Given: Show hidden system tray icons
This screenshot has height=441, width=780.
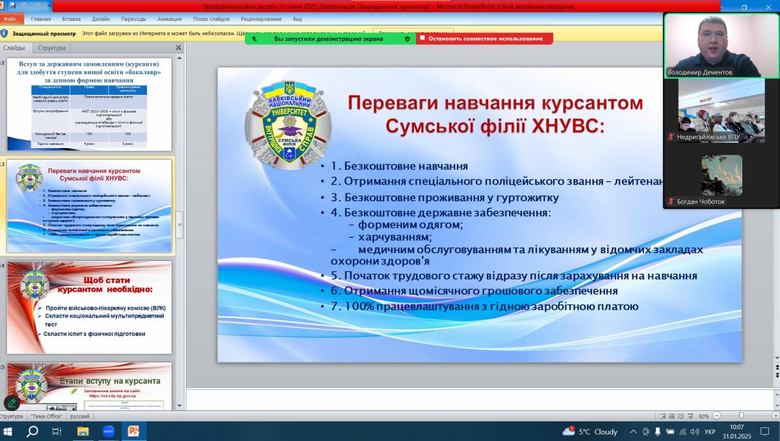Looking at the screenshot, I should pos(633,431).
